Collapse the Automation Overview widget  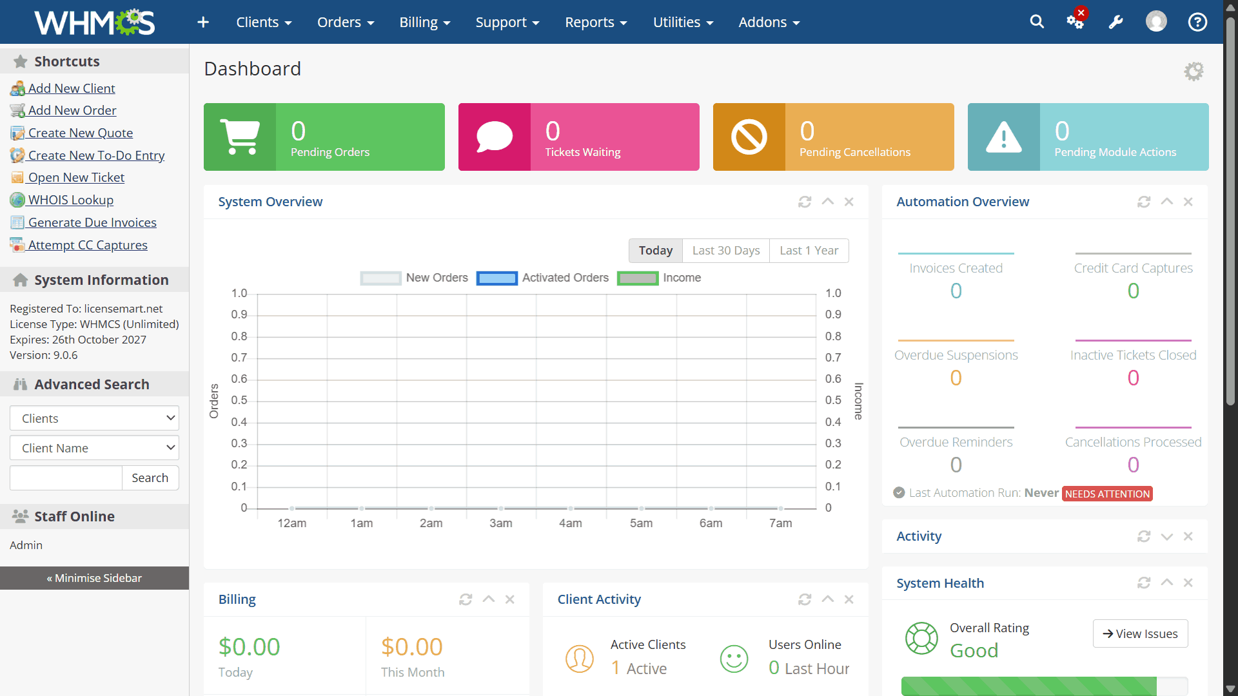point(1167,202)
